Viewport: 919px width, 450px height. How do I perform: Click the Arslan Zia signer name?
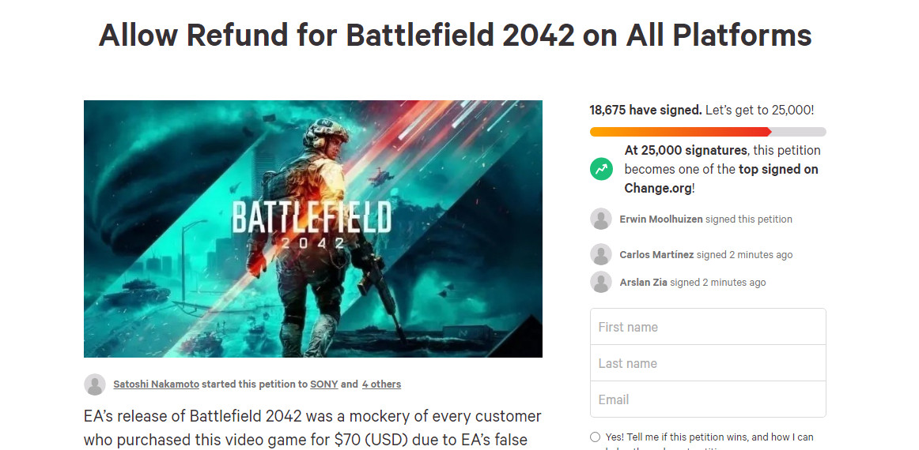643,283
